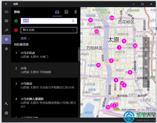Choose suggestion 4 小马欢腾儿童摄影

(x=44, y=103)
